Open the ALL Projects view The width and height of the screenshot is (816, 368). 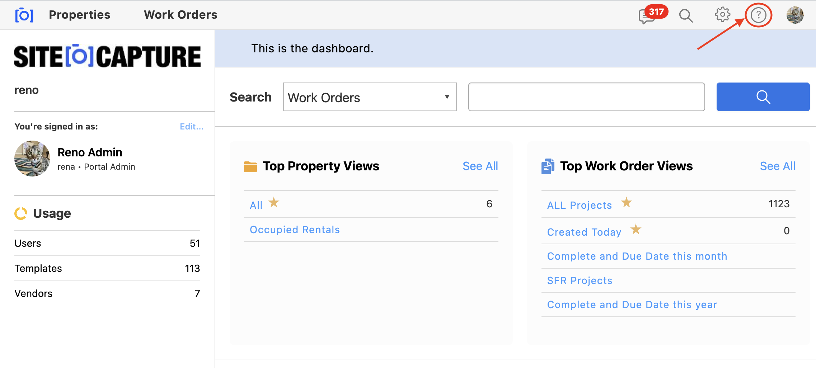coord(579,205)
